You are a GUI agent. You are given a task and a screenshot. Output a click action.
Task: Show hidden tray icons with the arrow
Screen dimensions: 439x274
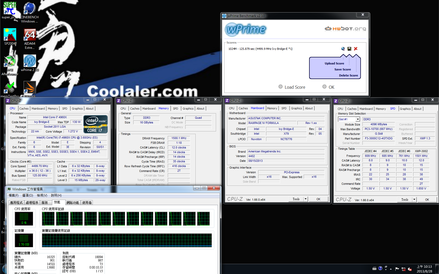pos(391,269)
